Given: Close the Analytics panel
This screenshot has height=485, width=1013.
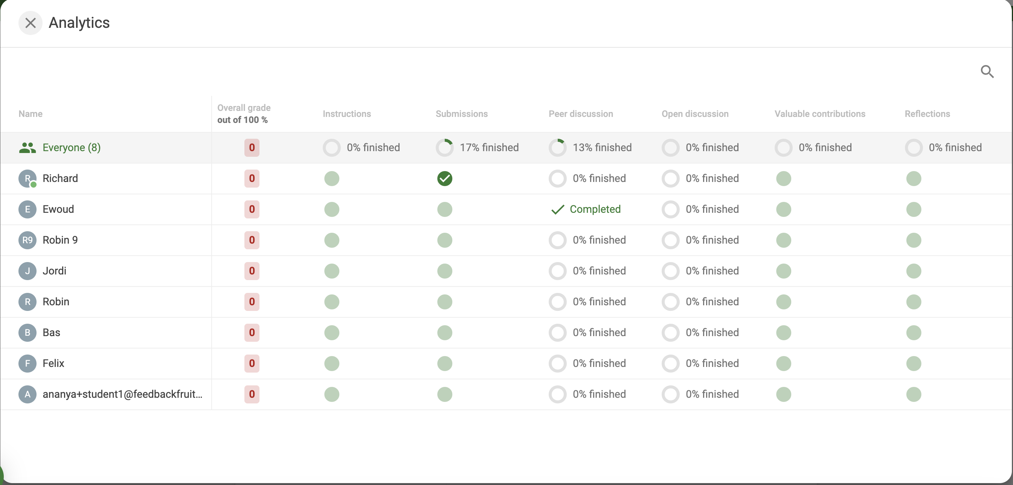Looking at the screenshot, I should pyautogui.click(x=30, y=23).
